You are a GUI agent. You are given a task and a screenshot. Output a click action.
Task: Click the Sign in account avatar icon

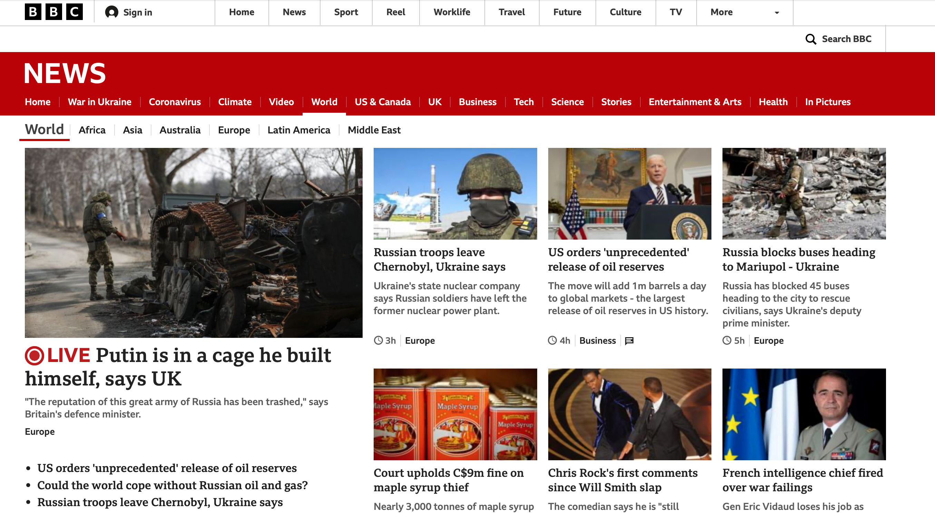(111, 12)
